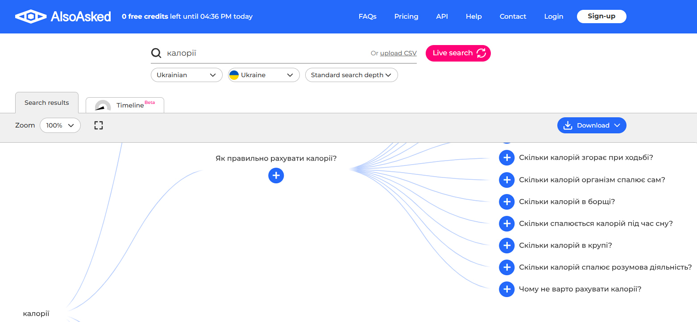Expand 'Скільки спалюється калорій під час сну?' plus
Image resolution: width=697 pixels, height=322 pixels.
tap(506, 223)
